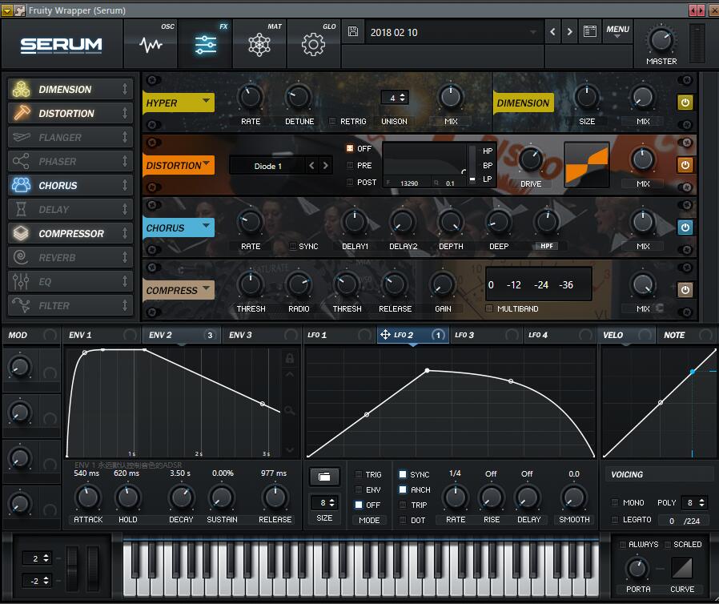Select the distortion filter POST option
Viewport: 719px width, 604px height.
[x=350, y=182]
